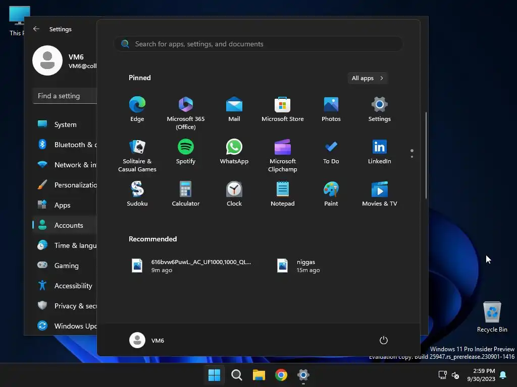517x387 pixels.
Task: Open the Movies & TV app
Action: (379, 194)
